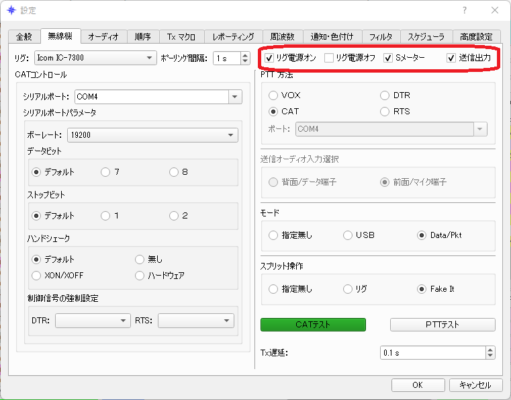Decrease the Tx遅延 spinner value
The width and height of the screenshot is (511, 400).
[x=490, y=356]
